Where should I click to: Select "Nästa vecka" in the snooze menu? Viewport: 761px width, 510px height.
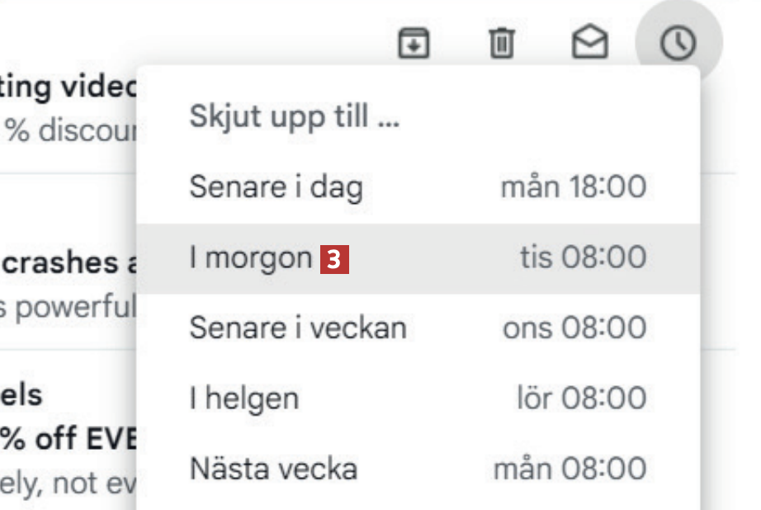273,470
